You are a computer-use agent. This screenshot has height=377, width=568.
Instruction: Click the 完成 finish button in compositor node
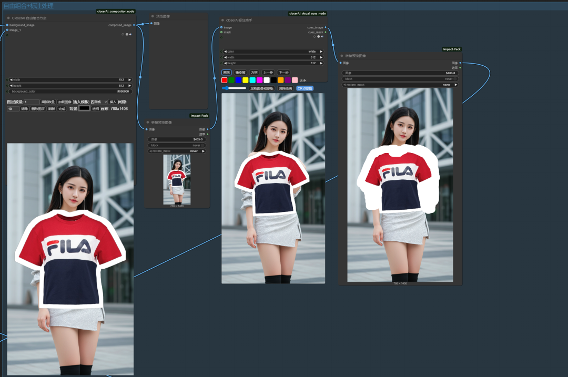point(62,109)
